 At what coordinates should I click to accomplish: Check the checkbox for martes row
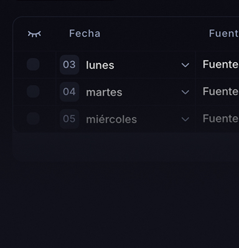pos(33,91)
